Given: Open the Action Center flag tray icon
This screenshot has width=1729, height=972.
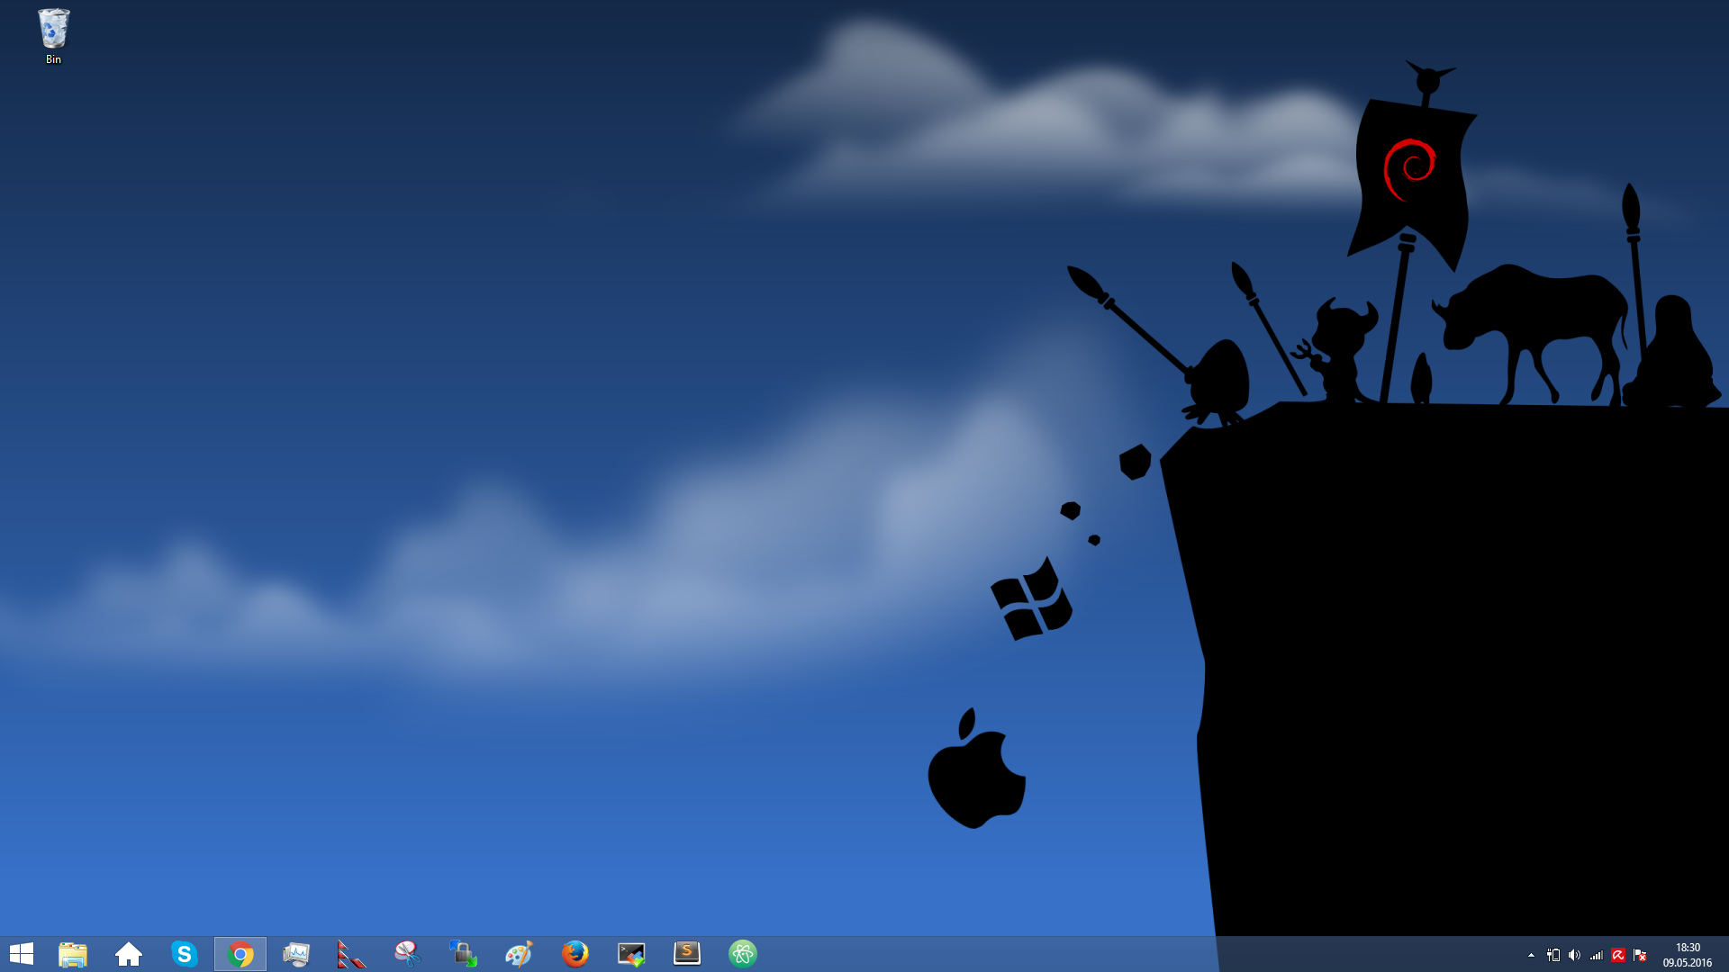Looking at the screenshot, I should [x=1640, y=955].
